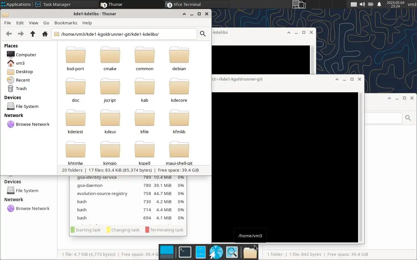Viewport: 417px width, 260px height.
Task: Select the kdeui folder
Action: click(x=110, y=122)
